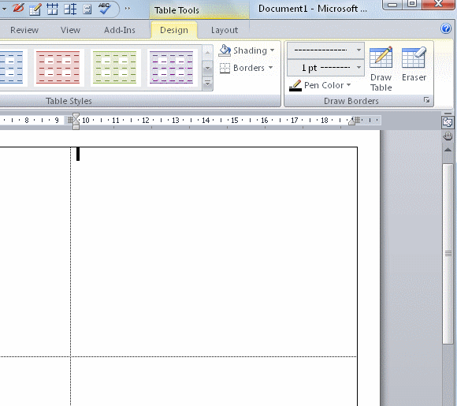This screenshot has width=457, height=406.
Task: Click the draw table quick access icon
Action: pos(35,9)
